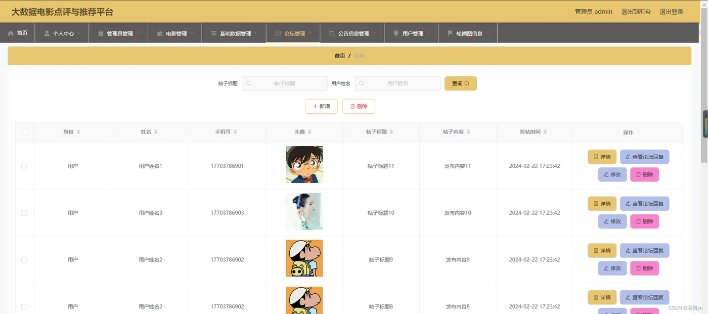Viewport: 708px width, 314px height.
Task: Click the avatar photo for 帖子标题10
Action: pyautogui.click(x=304, y=211)
